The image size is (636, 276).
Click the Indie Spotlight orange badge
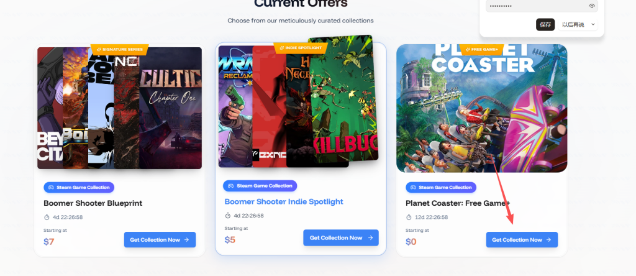coord(301,48)
